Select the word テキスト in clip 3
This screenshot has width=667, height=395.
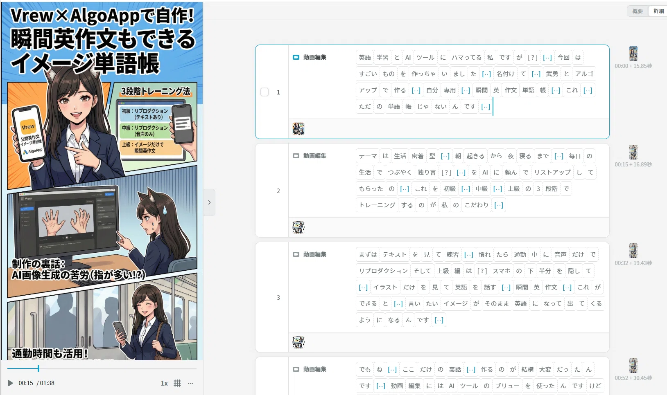point(395,255)
